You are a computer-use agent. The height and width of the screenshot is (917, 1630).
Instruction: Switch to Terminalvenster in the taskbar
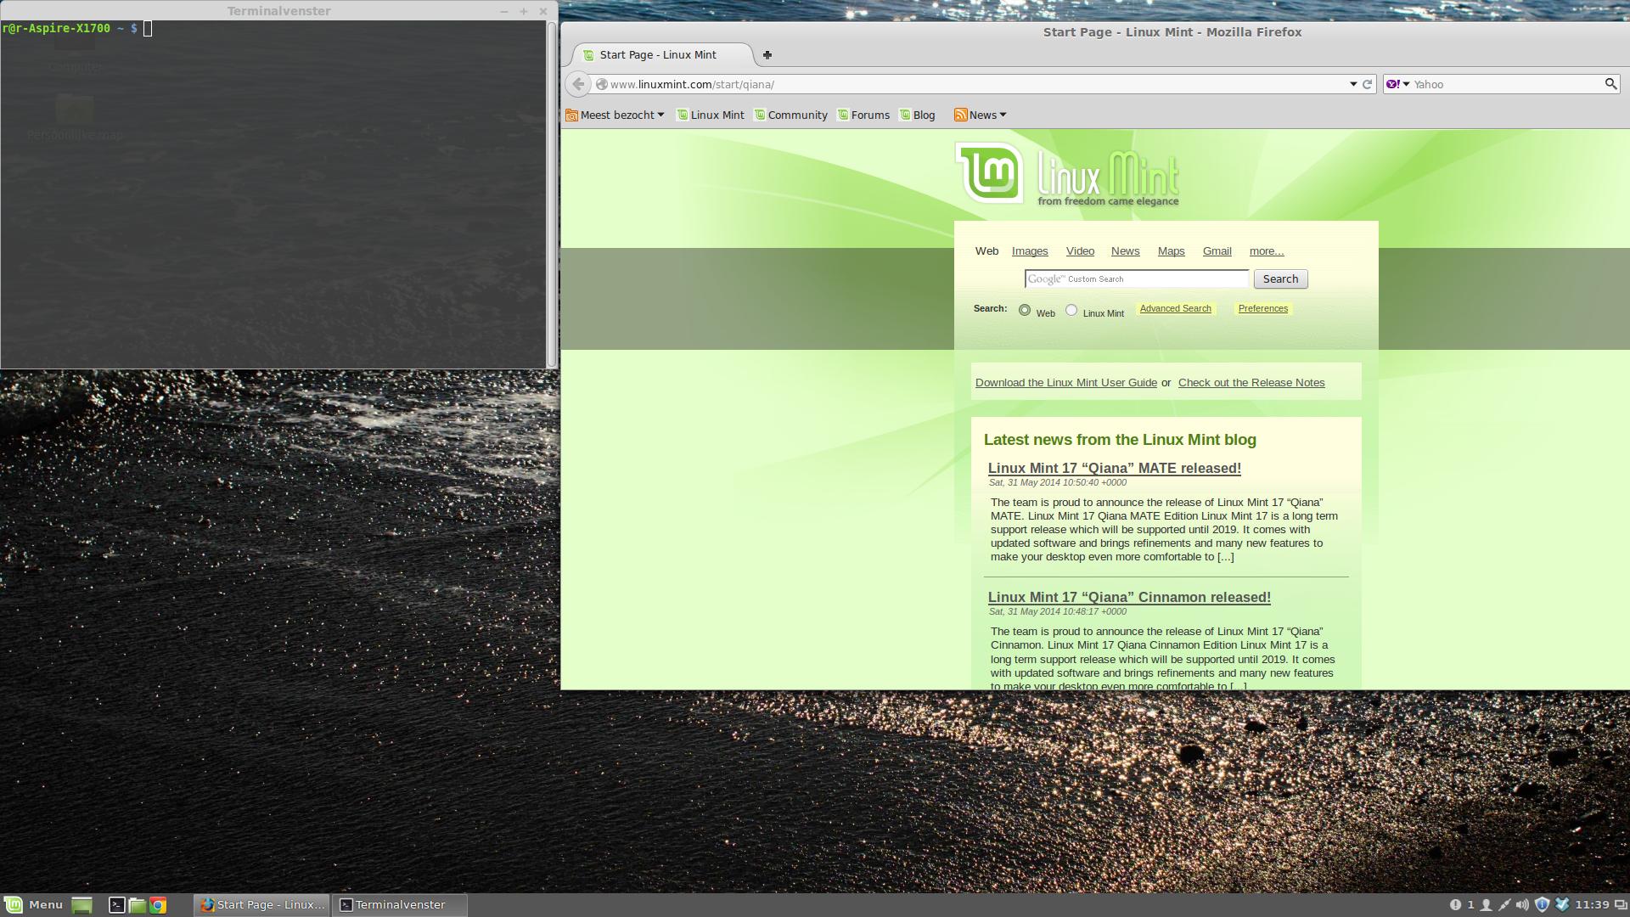point(399,905)
